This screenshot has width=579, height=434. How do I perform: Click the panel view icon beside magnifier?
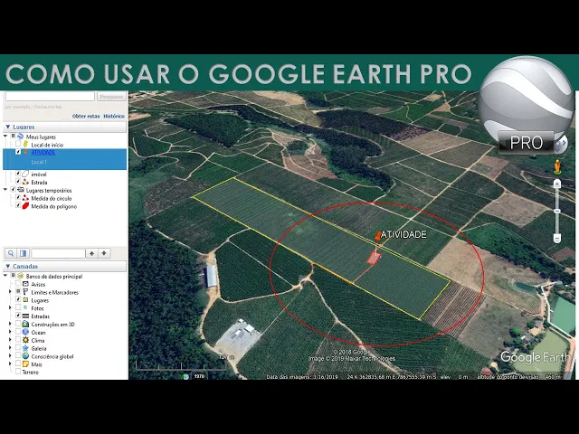(x=23, y=253)
